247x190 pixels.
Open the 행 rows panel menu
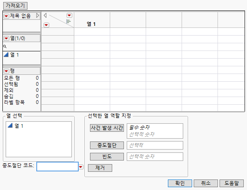6,71
